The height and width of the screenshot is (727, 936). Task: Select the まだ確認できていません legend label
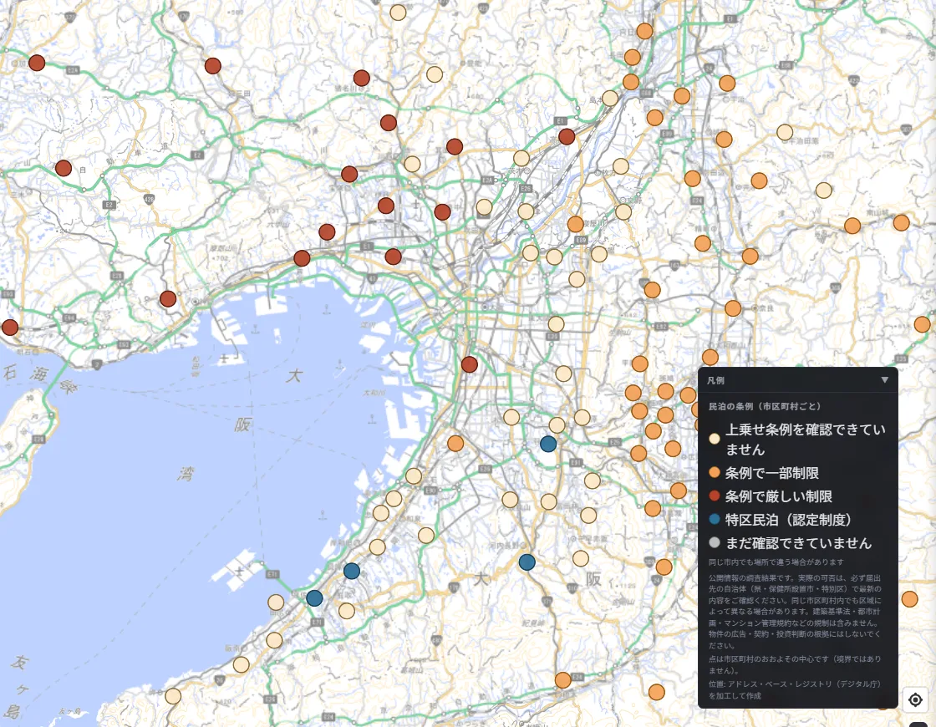[798, 542]
